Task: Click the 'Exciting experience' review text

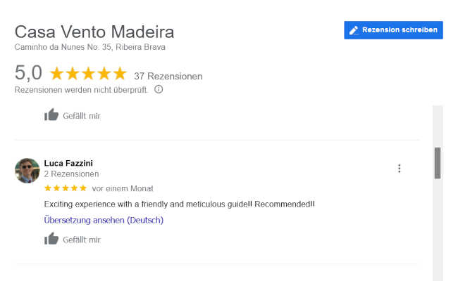Action: click(180, 204)
